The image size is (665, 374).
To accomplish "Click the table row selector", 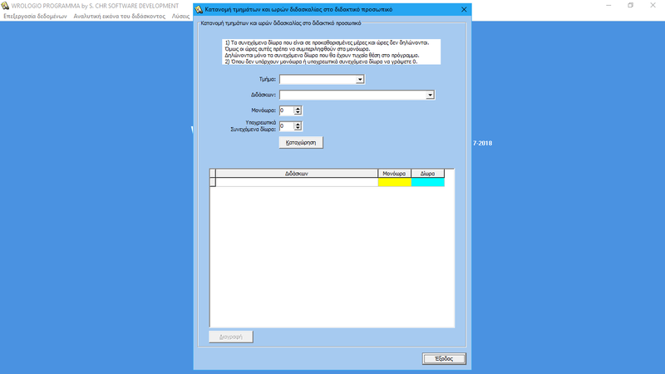I will [213, 182].
